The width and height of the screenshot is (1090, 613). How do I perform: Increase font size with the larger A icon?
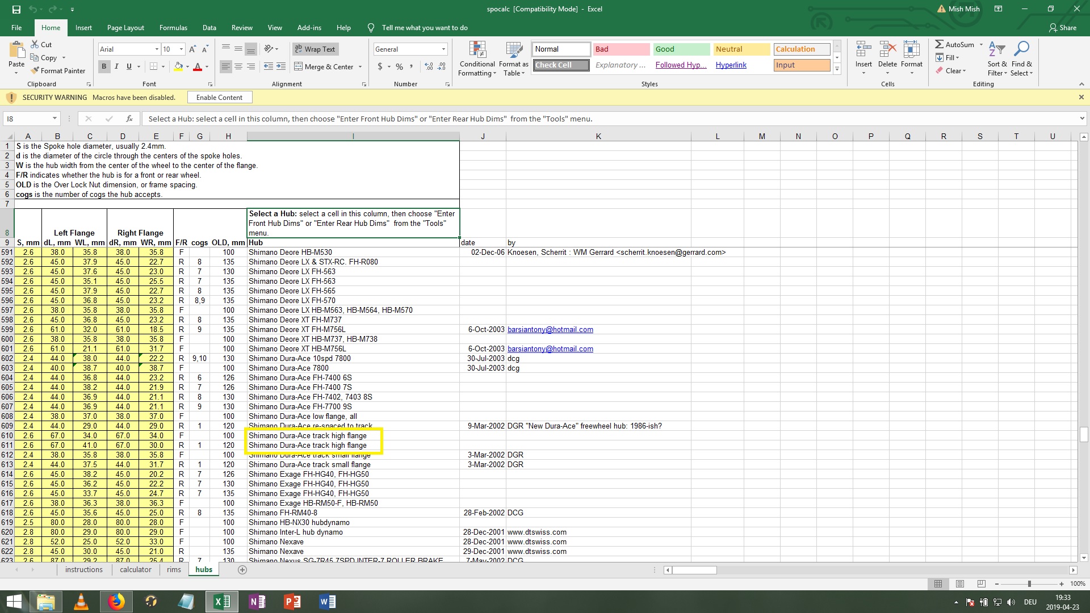pyautogui.click(x=192, y=49)
